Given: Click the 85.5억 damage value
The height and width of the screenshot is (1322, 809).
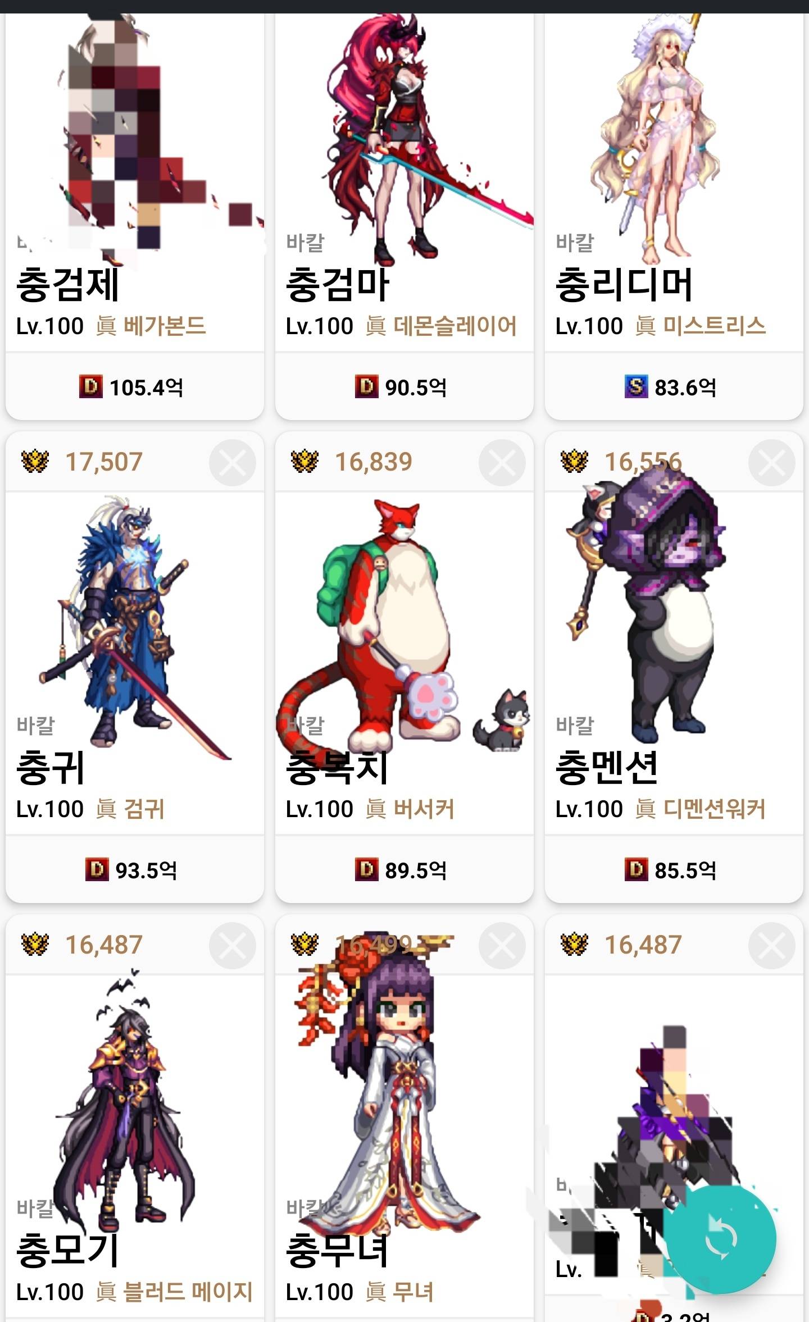Looking at the screenshot, I should pyautogui.click(x=685, y=870).
